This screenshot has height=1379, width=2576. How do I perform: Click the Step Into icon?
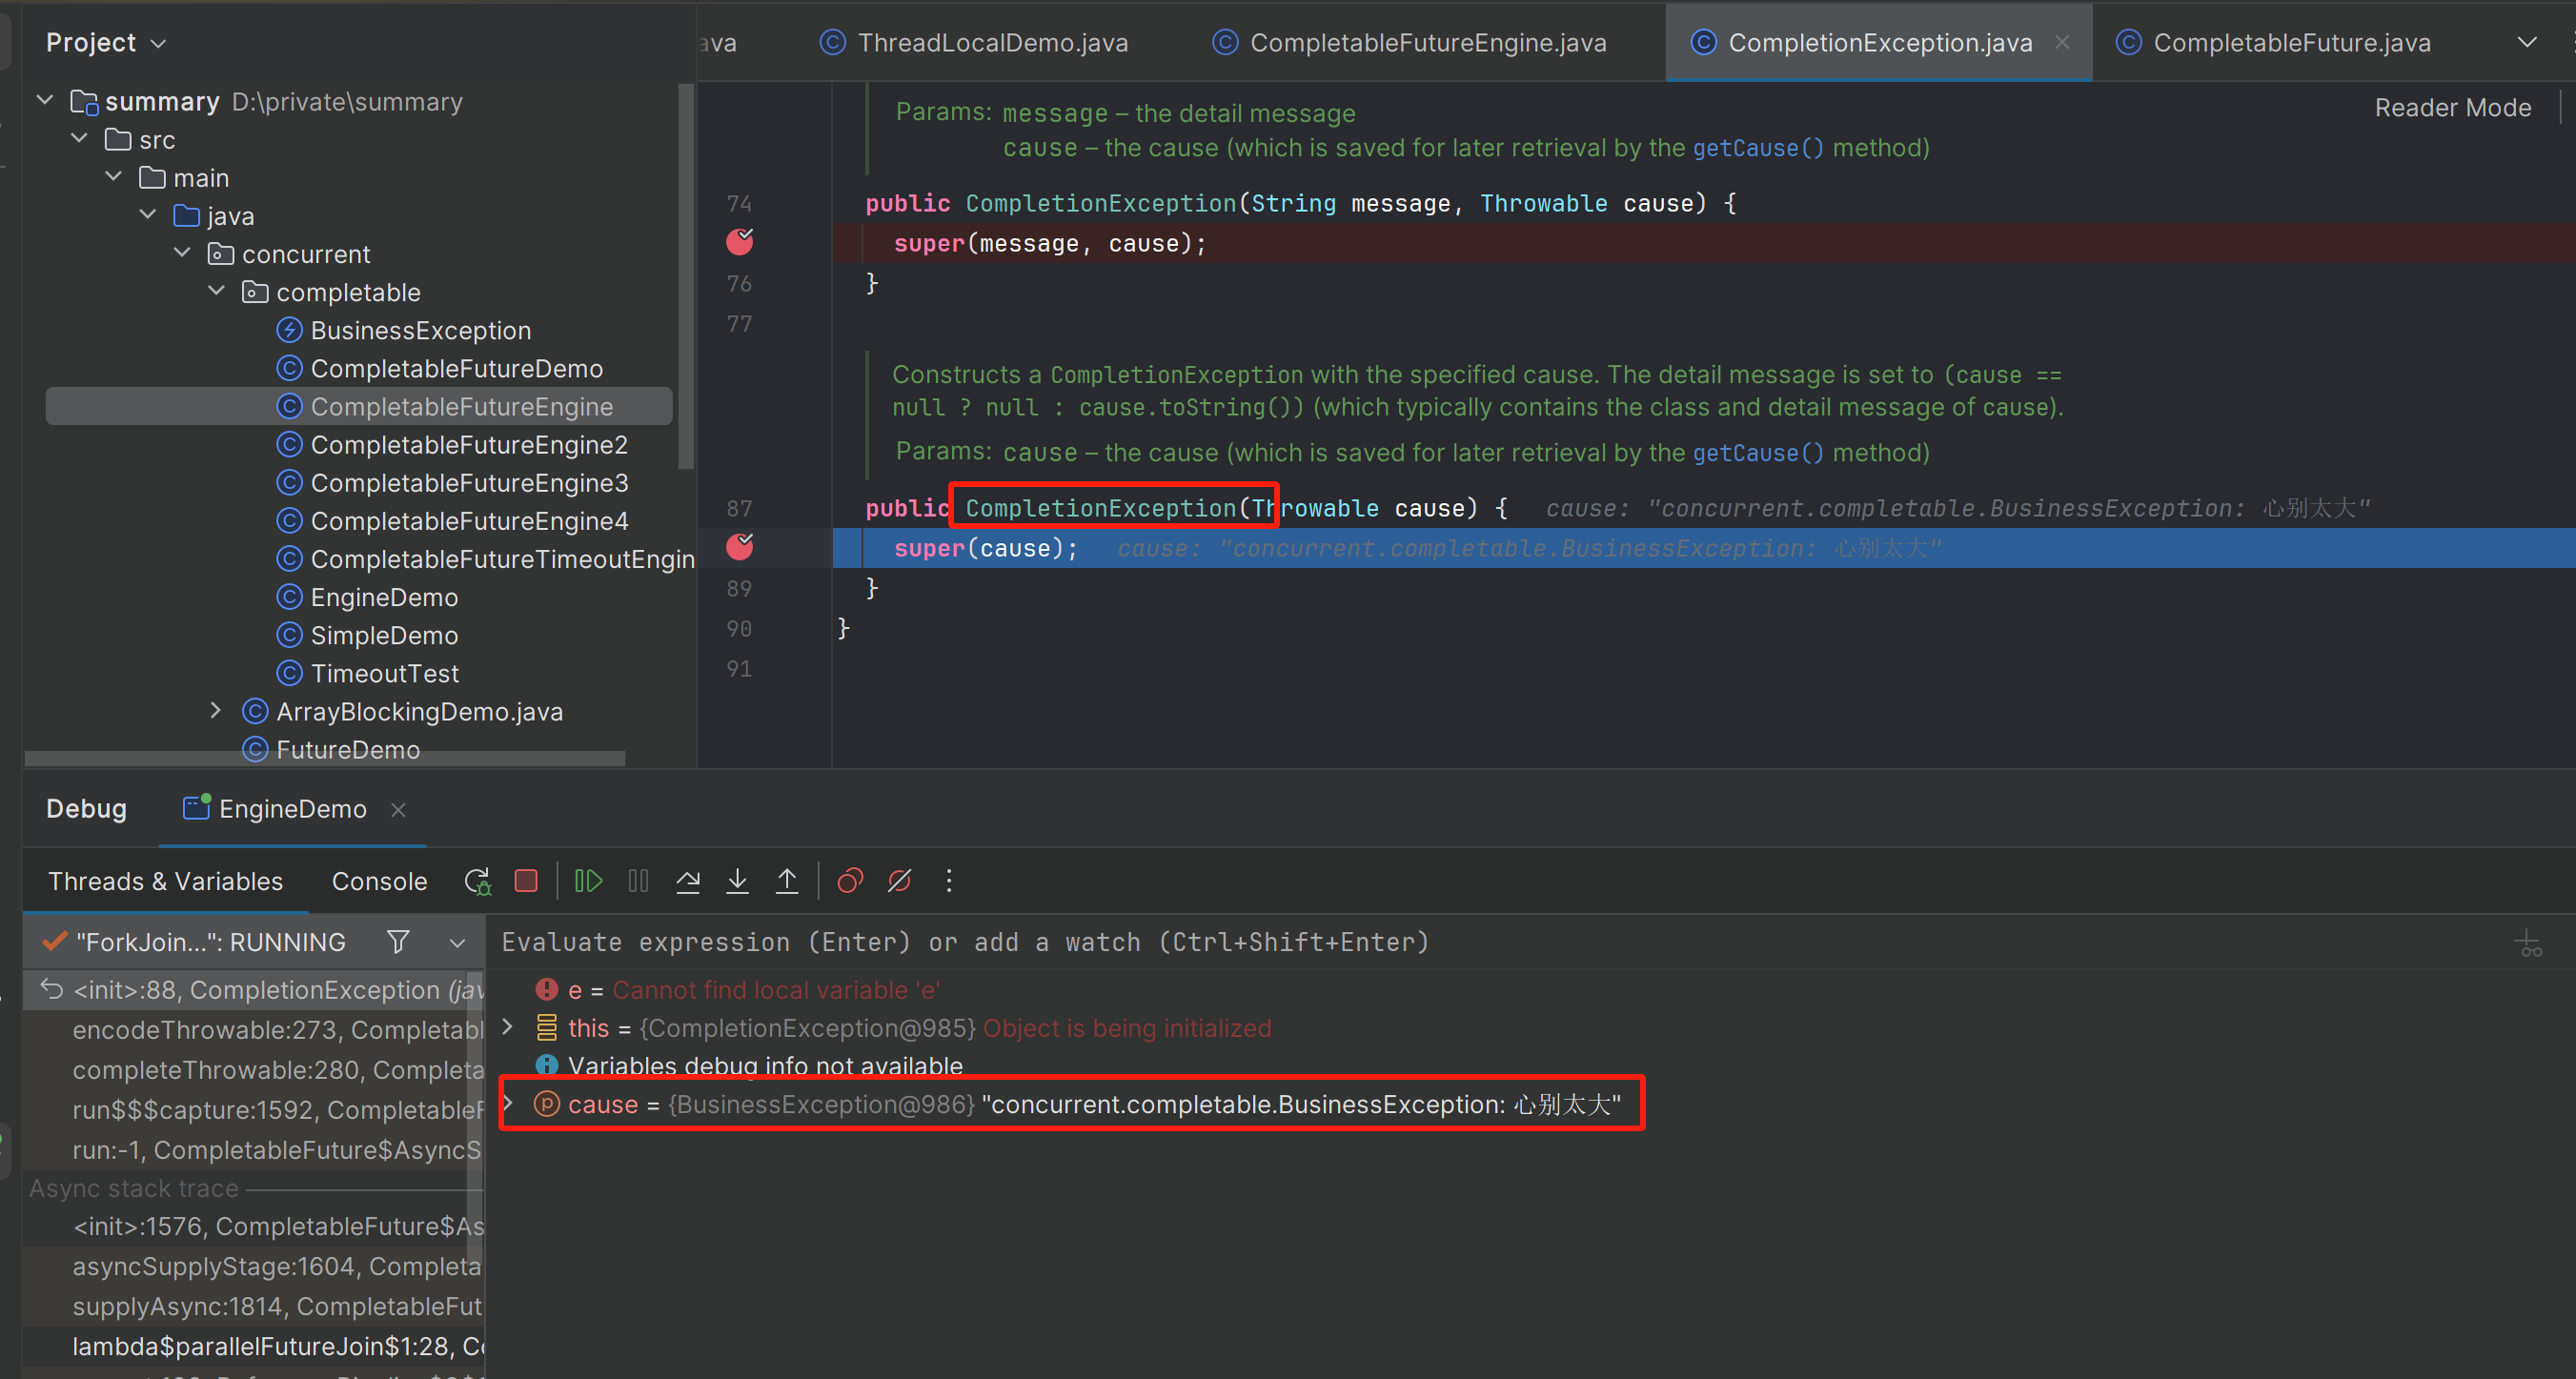pos(738,881)
